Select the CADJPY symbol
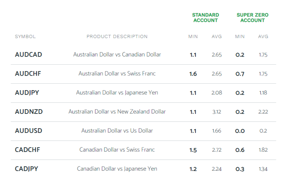 coord(26,169)
